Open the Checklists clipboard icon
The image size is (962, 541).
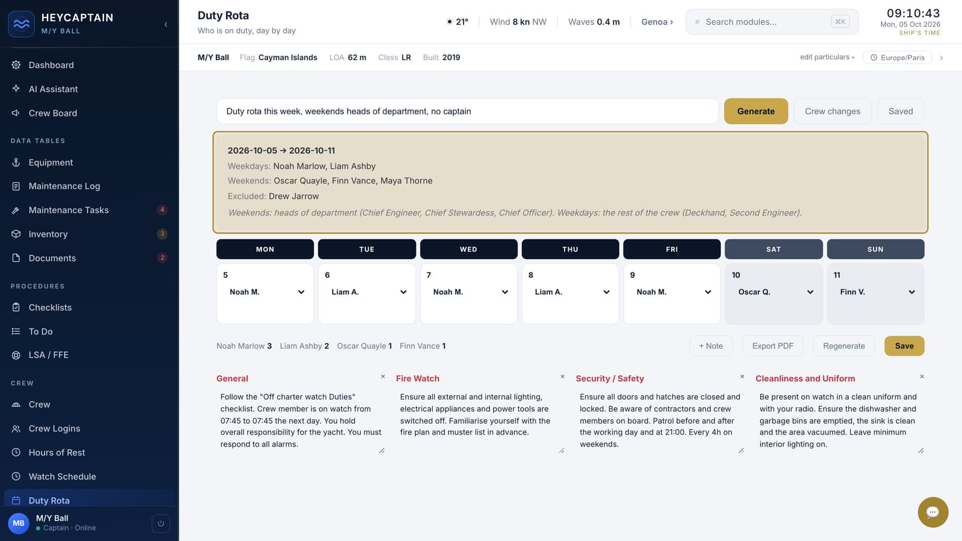[x=16, y=307]
